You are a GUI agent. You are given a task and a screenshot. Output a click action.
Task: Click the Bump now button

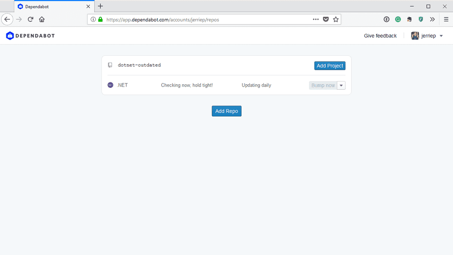pyautogui.click(x=323, y=86)
